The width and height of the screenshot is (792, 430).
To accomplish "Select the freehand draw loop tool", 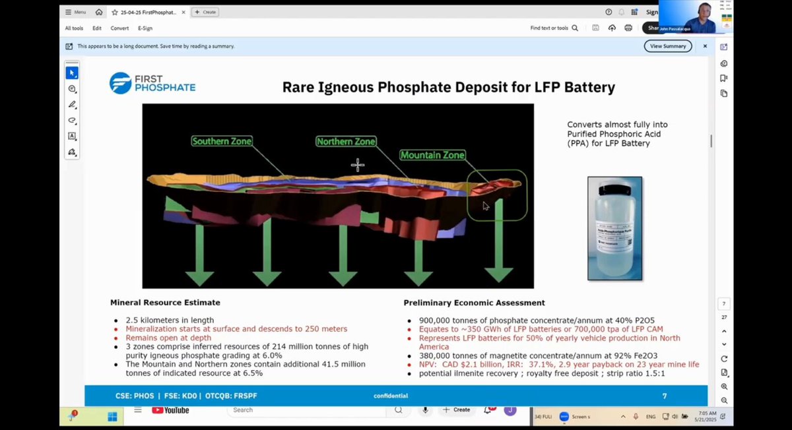I will click(72, 121).
